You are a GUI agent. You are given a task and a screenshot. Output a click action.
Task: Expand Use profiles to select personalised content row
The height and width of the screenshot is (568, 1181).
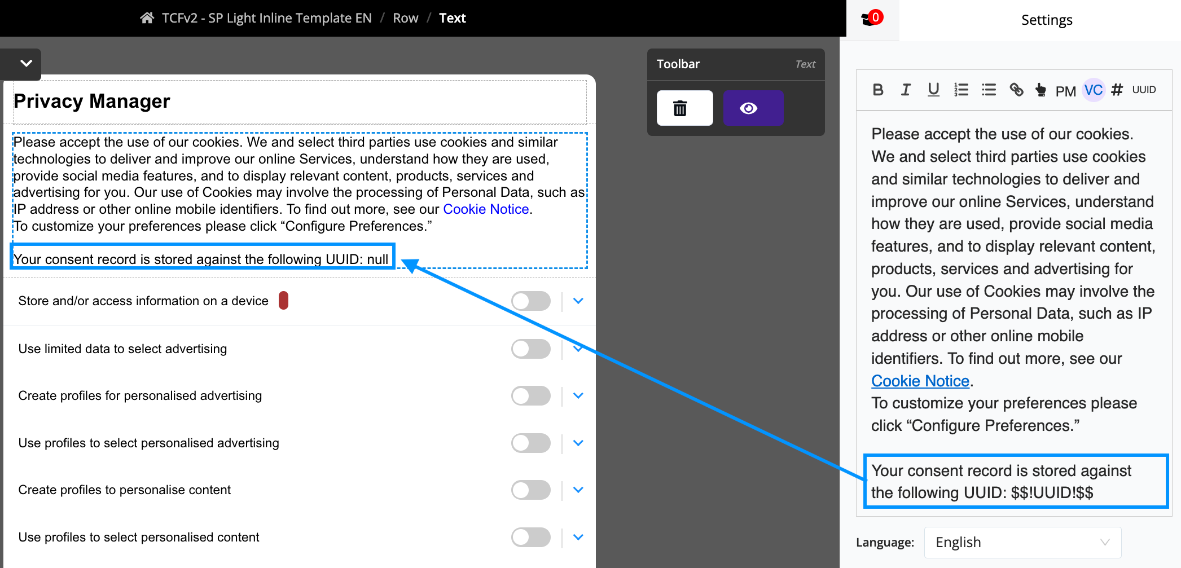pyautogui.click(x=578, y=537)
